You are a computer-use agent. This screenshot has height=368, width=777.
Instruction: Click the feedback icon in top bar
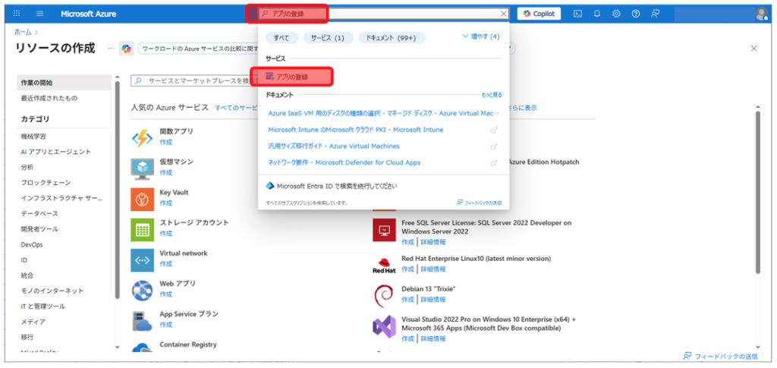point(655,14)
